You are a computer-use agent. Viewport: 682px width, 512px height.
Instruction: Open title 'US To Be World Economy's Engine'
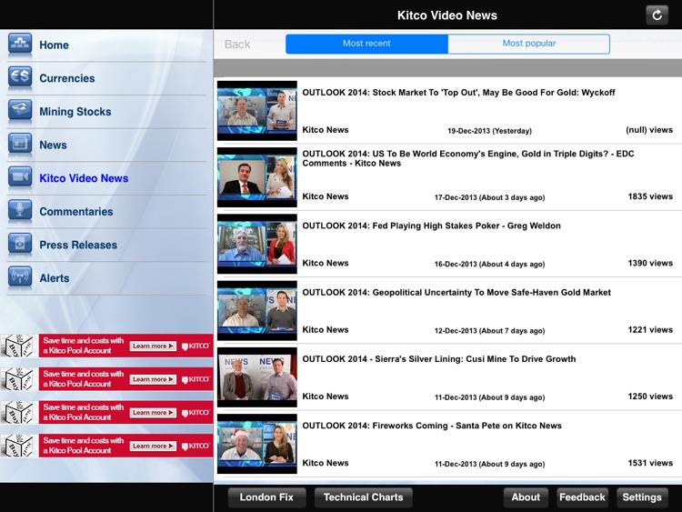click(x=468, y=158)
